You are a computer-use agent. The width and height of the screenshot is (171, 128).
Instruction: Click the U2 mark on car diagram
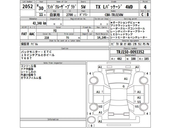(x=100, y=106)
